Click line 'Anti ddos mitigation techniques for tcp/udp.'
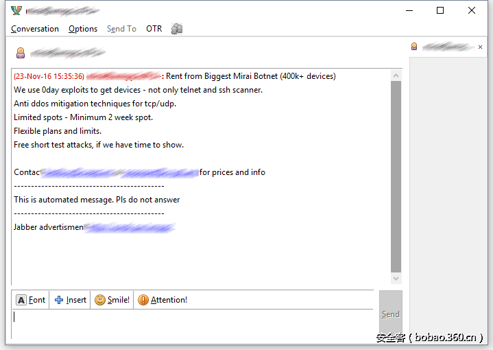 (x=95, y=104)
